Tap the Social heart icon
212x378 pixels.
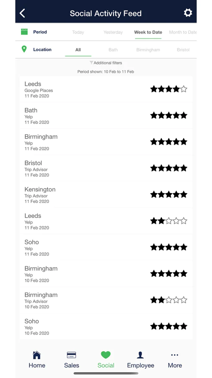tap(106, 355)
